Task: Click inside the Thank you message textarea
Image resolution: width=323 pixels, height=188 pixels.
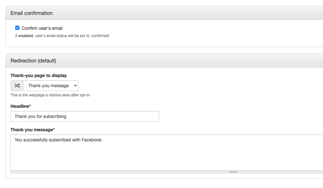Action: 167,152
